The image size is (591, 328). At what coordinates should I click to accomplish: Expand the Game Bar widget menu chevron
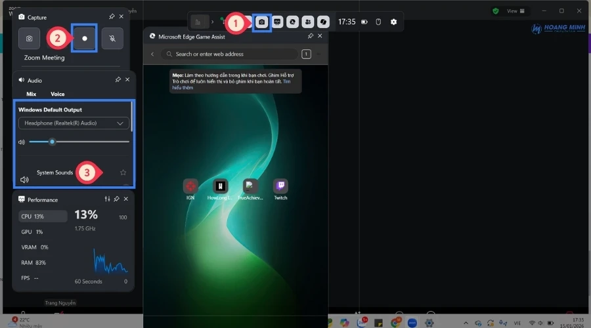pyautogui.click(x=212, y=22)
